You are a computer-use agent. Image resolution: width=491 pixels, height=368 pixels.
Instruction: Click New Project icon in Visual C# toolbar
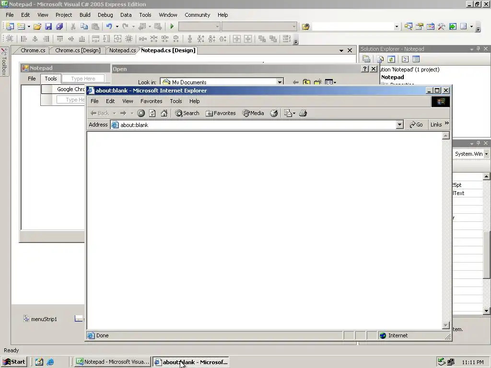tap(10, 26)
